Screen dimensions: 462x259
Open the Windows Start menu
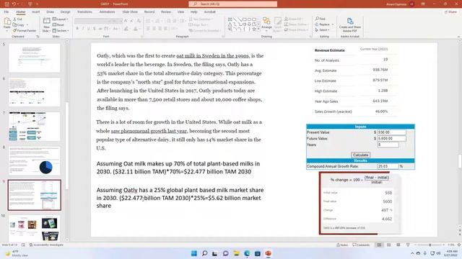tap(194, 253)
